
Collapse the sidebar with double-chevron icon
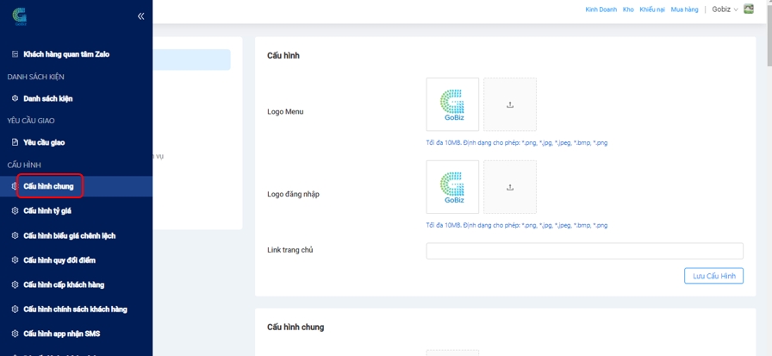point(140,16)
